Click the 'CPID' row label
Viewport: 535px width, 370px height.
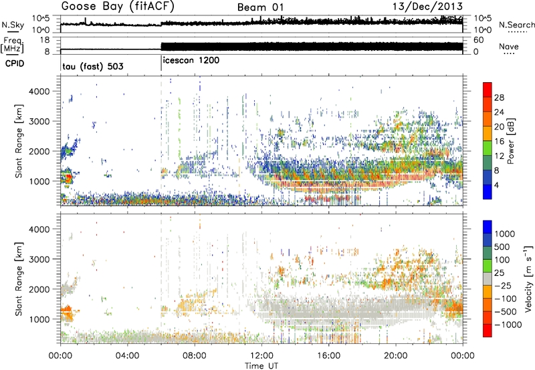14,63
